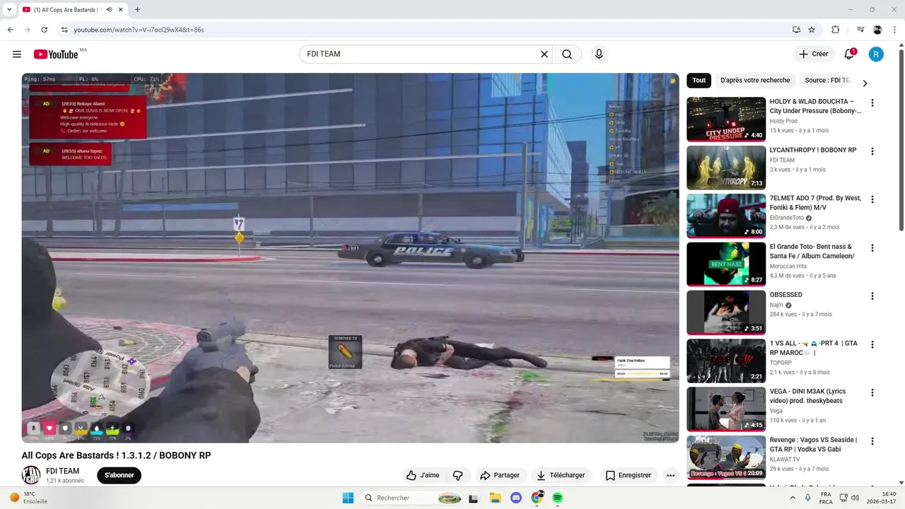
Task: Open options for VEGA - DINI M3AK video
Action: point(872,393)
